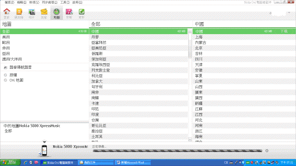Click the Nokia 5800 phone device icon
This screenshot has width=296, height=166.
44,151
